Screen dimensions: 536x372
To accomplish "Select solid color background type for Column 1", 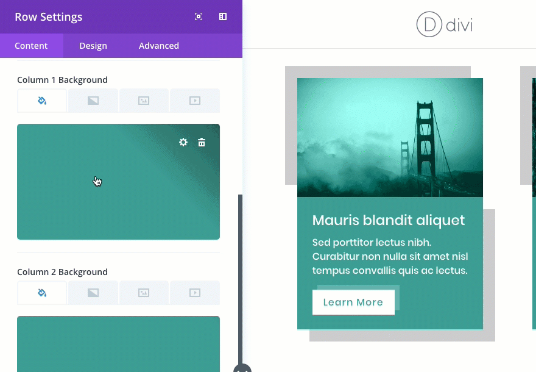I will point(41,101).
